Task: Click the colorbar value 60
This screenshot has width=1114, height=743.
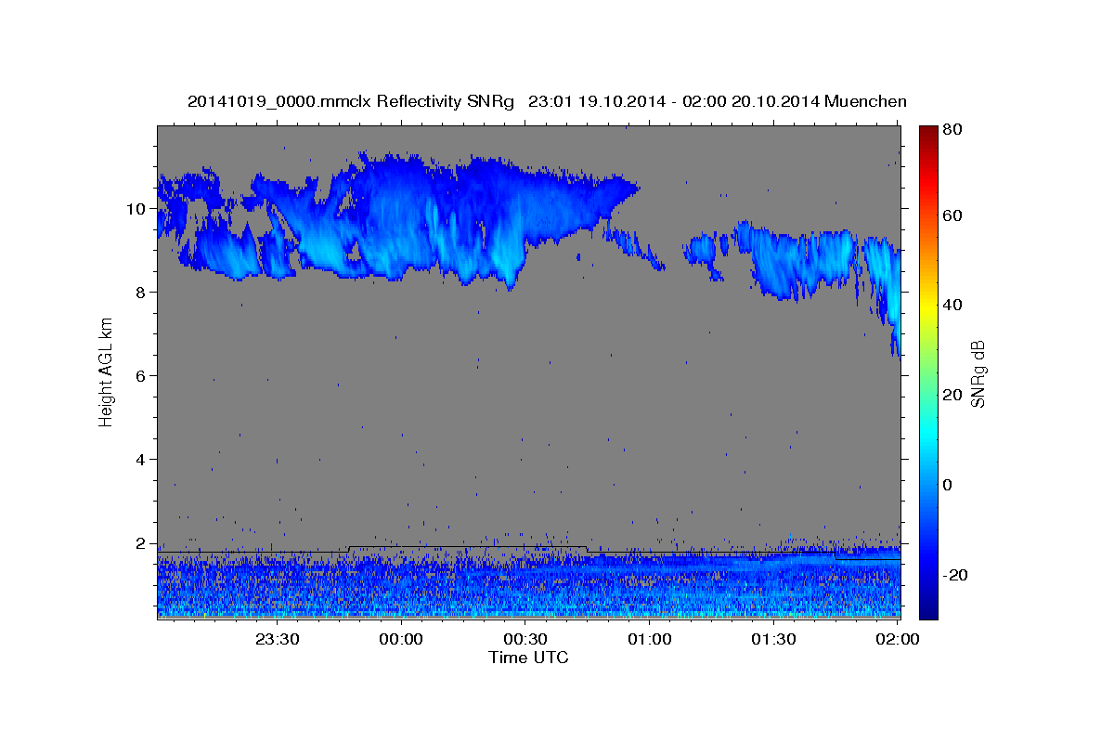Action: [952, 215]
